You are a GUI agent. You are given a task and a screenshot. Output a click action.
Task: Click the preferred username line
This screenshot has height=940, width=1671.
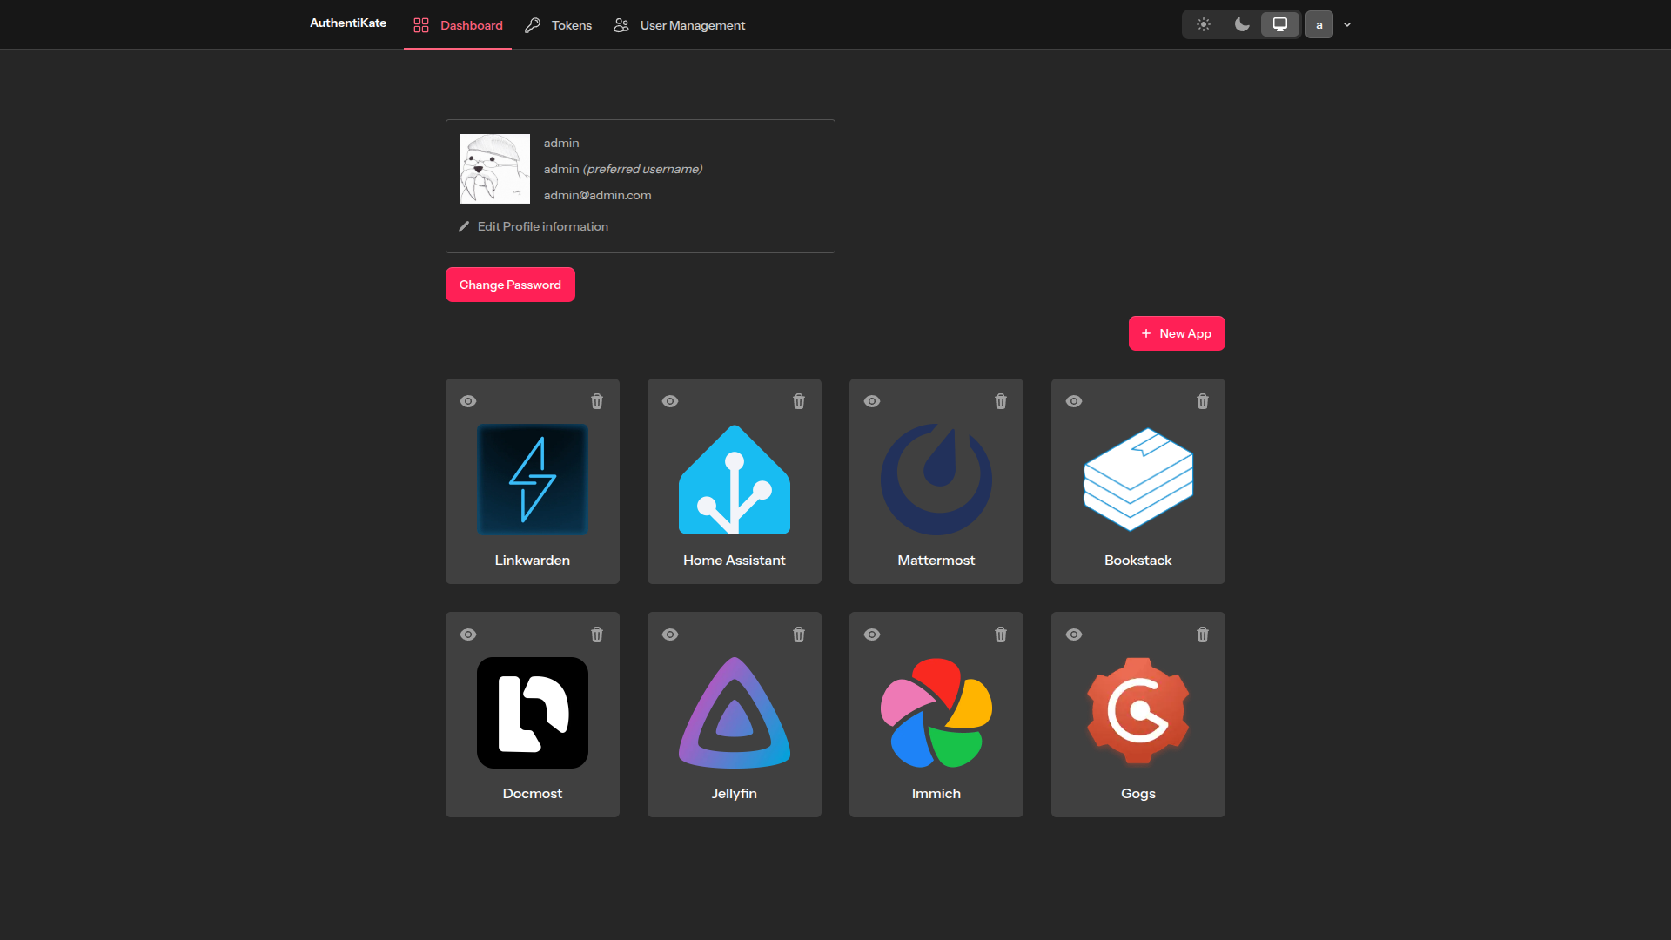[623, 169]
